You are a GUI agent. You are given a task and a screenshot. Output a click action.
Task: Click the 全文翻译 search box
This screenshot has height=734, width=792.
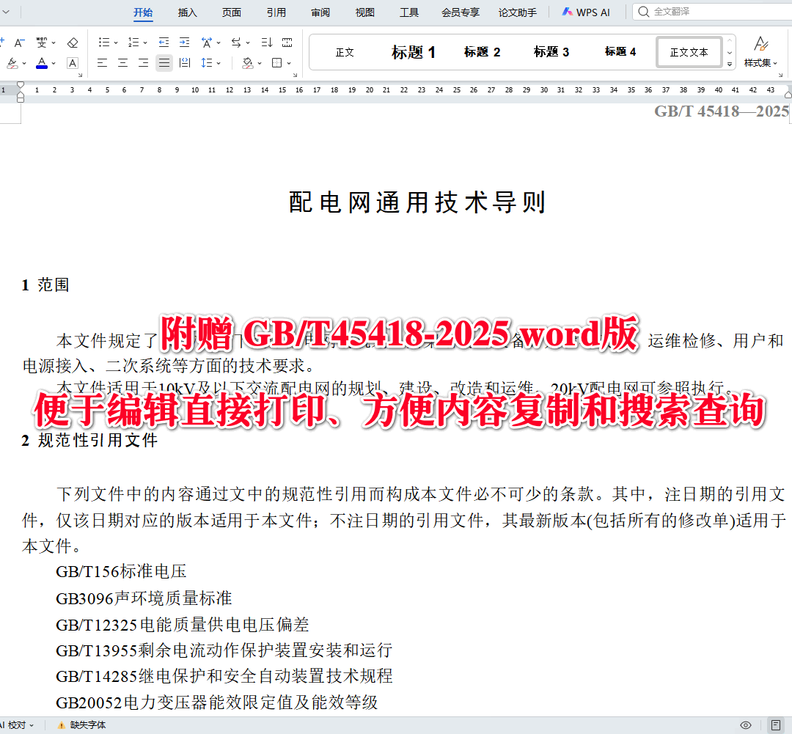(x=712, y=12)
